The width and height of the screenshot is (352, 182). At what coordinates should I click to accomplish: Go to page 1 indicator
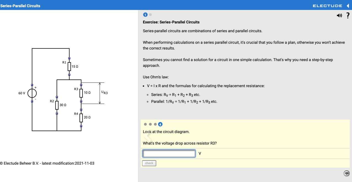point(145,15)
